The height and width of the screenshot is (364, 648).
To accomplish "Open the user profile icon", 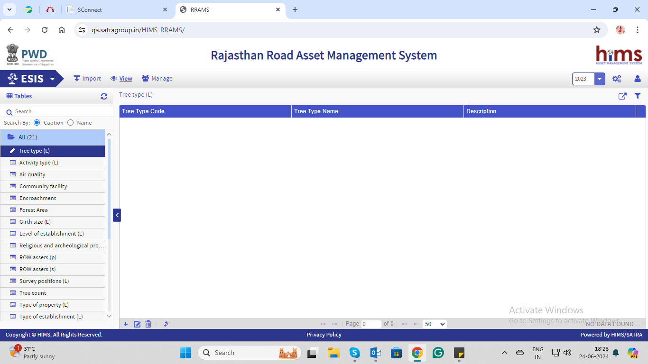I will (x=638, y=79).
